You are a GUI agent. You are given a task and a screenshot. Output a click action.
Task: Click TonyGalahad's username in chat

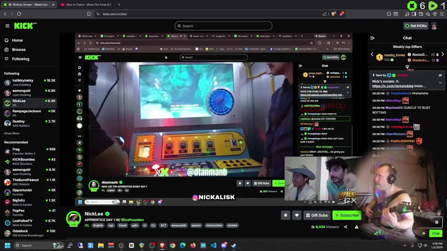click(x=400, y=93)
